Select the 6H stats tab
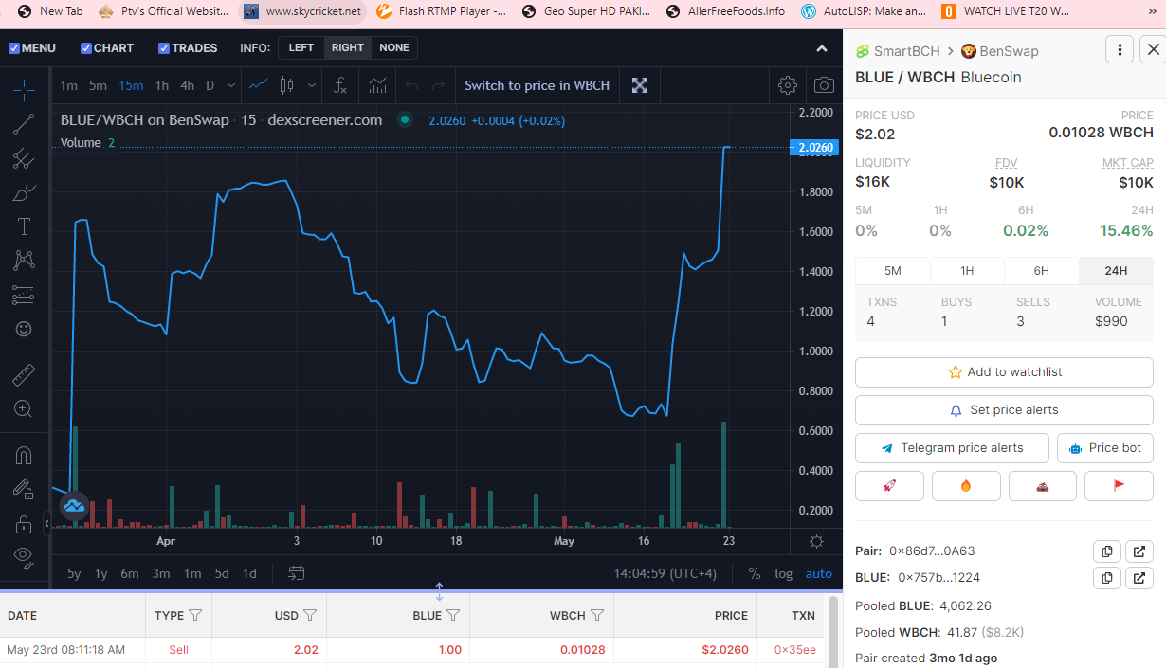The image size is (1166, 668). pyautogui.click(x=1041, y=271)
